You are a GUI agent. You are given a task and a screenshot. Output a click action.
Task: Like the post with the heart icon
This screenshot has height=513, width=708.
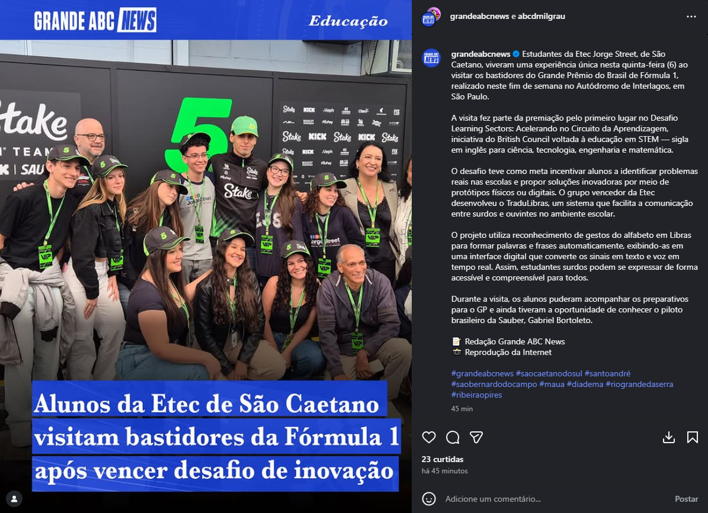coord(429,437)
